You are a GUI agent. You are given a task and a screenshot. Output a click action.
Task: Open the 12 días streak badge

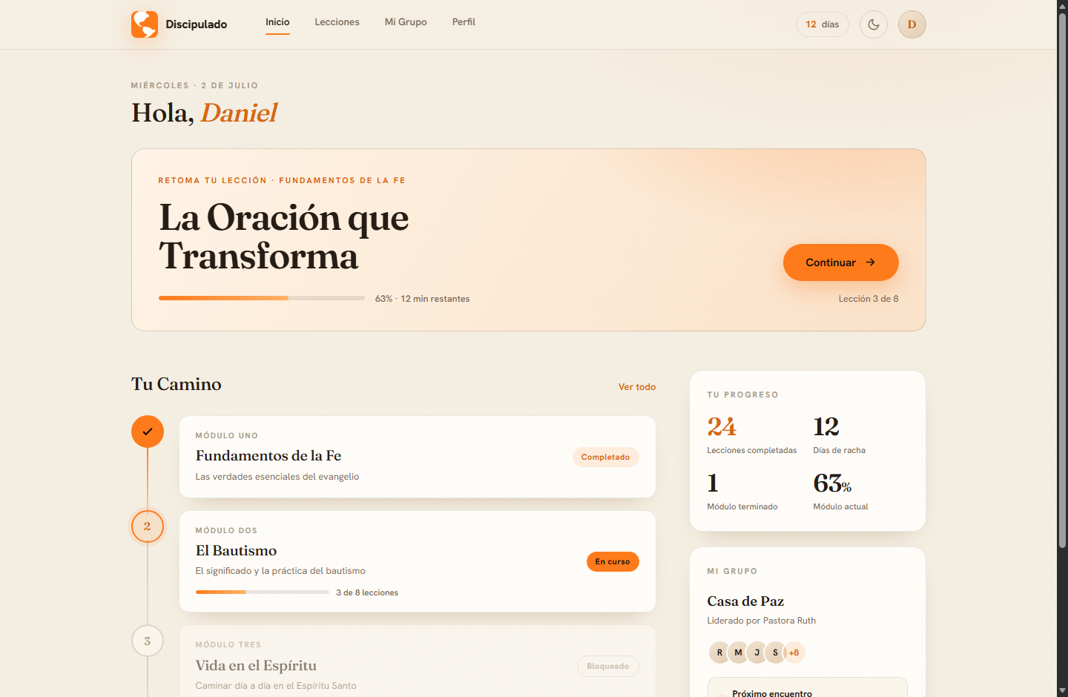[823, 24]
